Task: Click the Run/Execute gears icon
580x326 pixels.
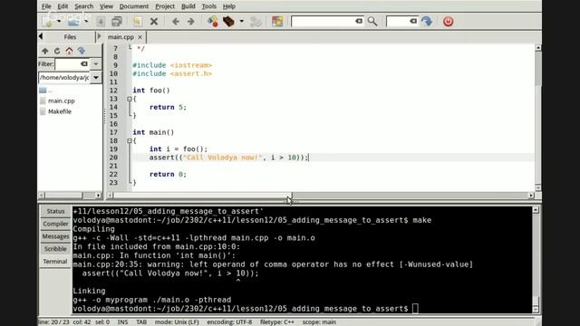Action: click(256, 22)
